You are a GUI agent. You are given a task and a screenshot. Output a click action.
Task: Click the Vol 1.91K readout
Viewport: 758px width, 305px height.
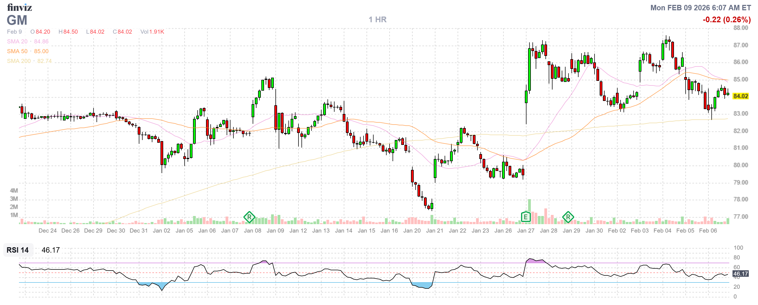click(152, 32)
